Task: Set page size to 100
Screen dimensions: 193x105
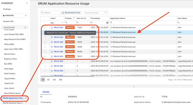Action: click(54, 80)
